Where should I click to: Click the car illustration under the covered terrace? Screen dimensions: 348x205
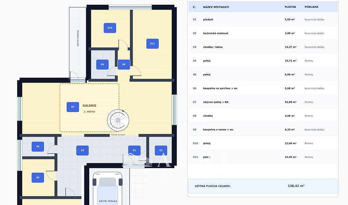tap(108, 189)
